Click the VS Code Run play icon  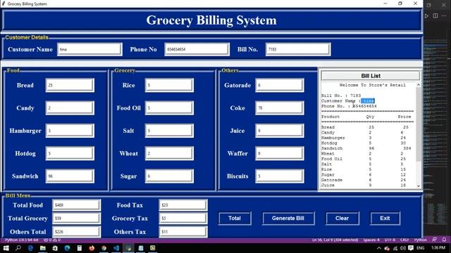click(x=426, y=15)
